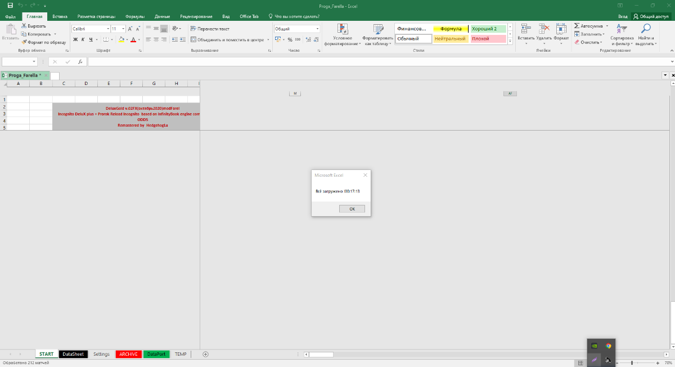Click the Decrease Indent icon
The width and height of the screenshot is (675, 367).
click(x=175, y=39)
